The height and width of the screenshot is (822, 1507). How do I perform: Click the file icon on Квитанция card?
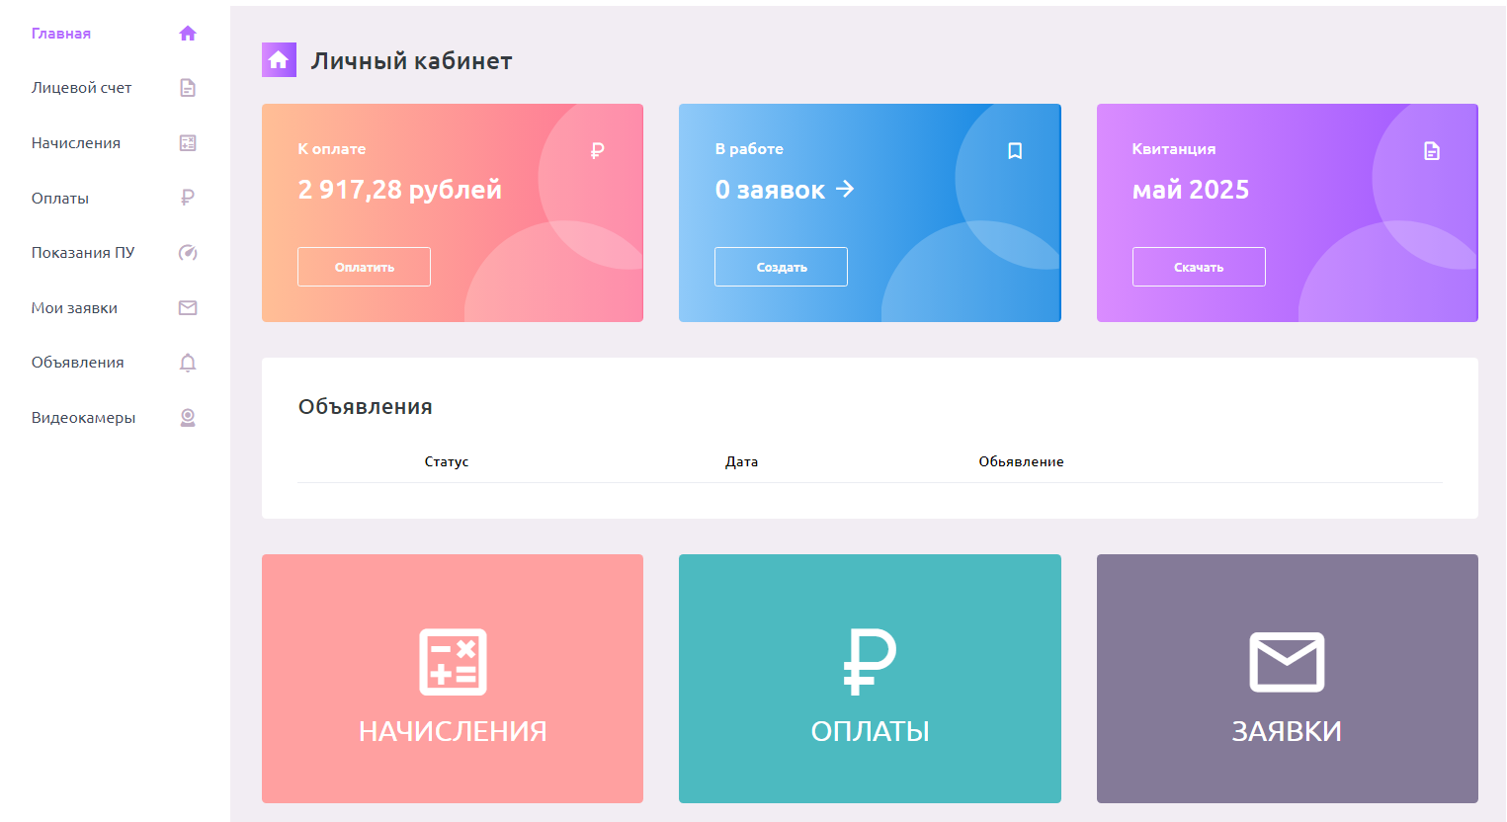point(1432,151)
